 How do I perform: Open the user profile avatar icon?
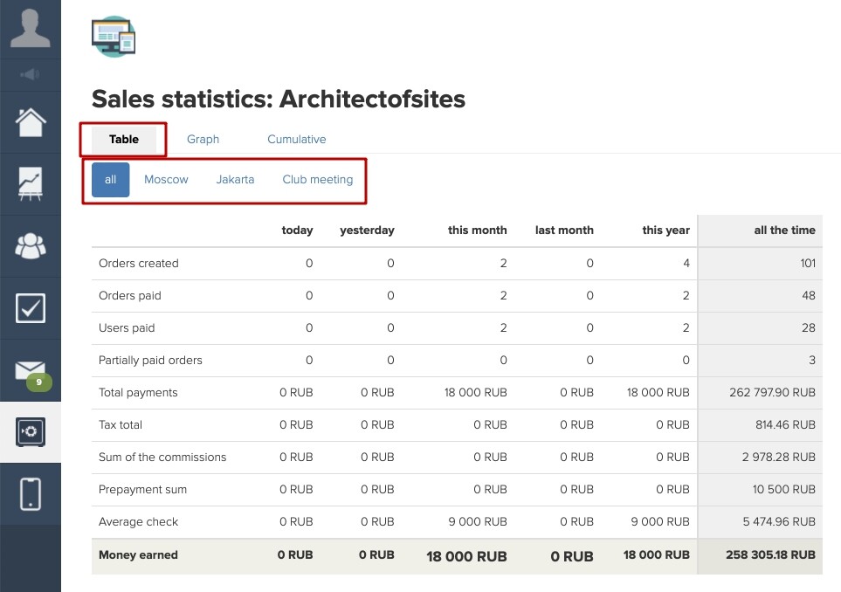pos(30,28)
